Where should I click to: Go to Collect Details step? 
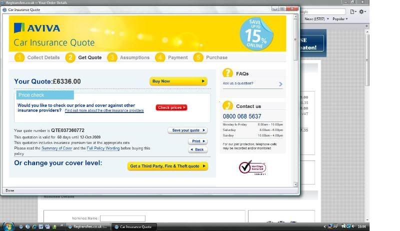click(x=43, y=57)
